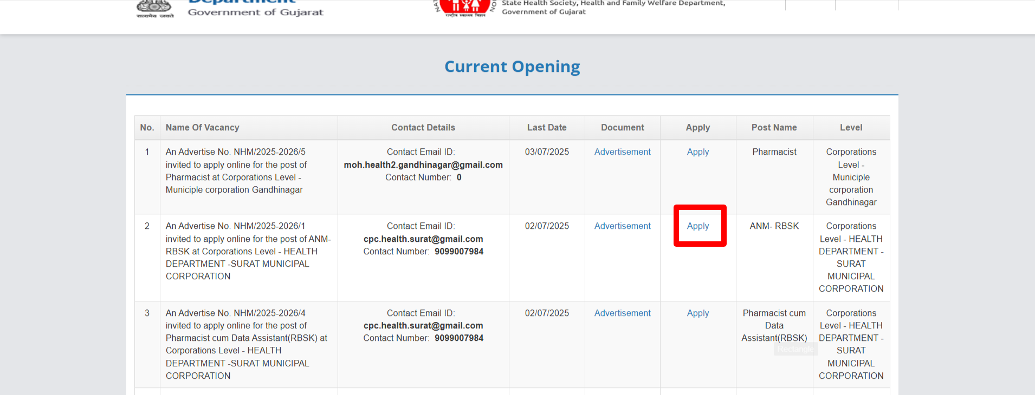Image resolution: width=1035 pixels, height=395 pixels.
Task: Click the Government of Gujarat emblem logo
Action: (x=155, y=8)
